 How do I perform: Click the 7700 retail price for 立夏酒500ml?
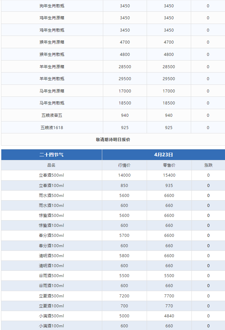coord(169,296)
